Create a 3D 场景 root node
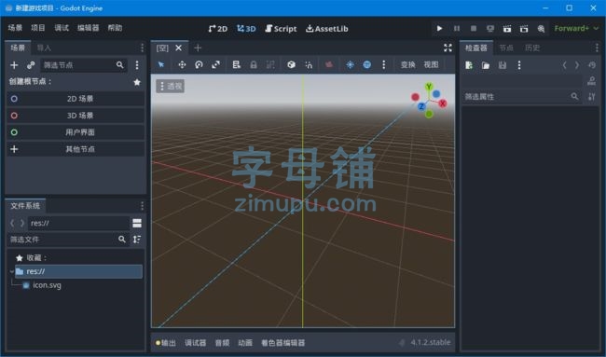 (76, 116)
